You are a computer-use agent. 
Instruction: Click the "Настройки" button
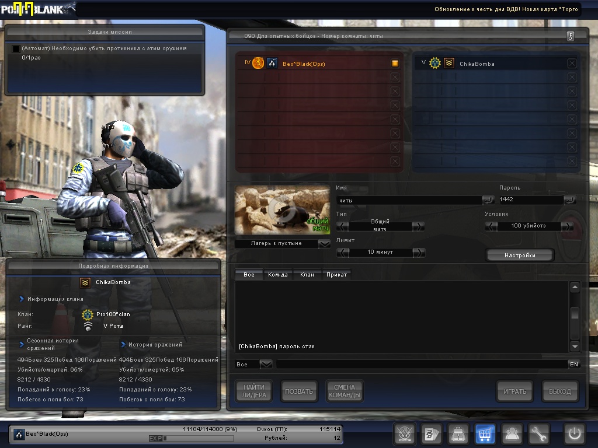pyautogui.click(x=520, y=256)
